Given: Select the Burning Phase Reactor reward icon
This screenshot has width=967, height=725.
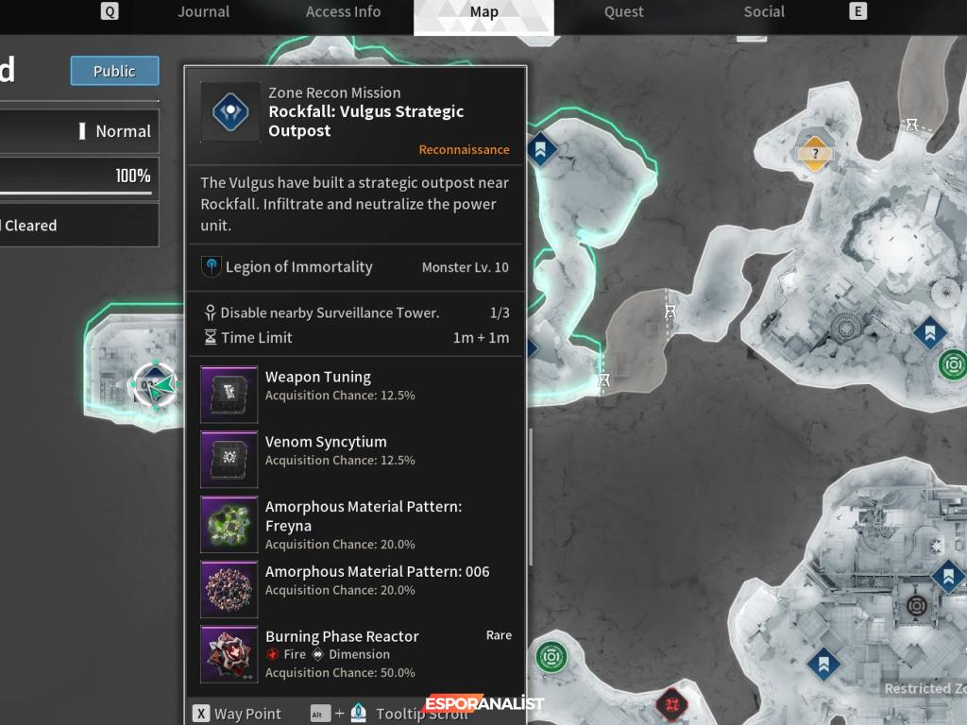Looking at the screenshot, I should pyautogui.click(x=229, y=654).
